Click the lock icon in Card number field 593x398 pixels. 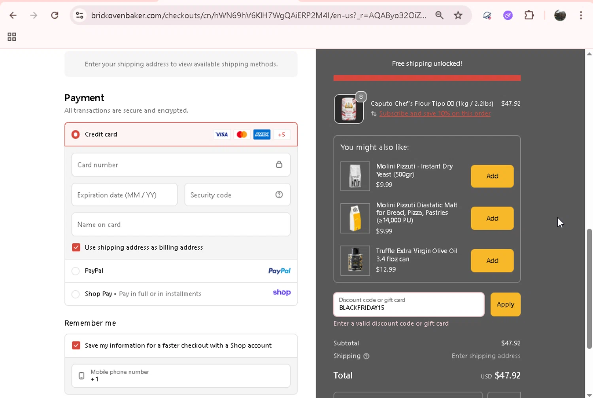[279, 165]
